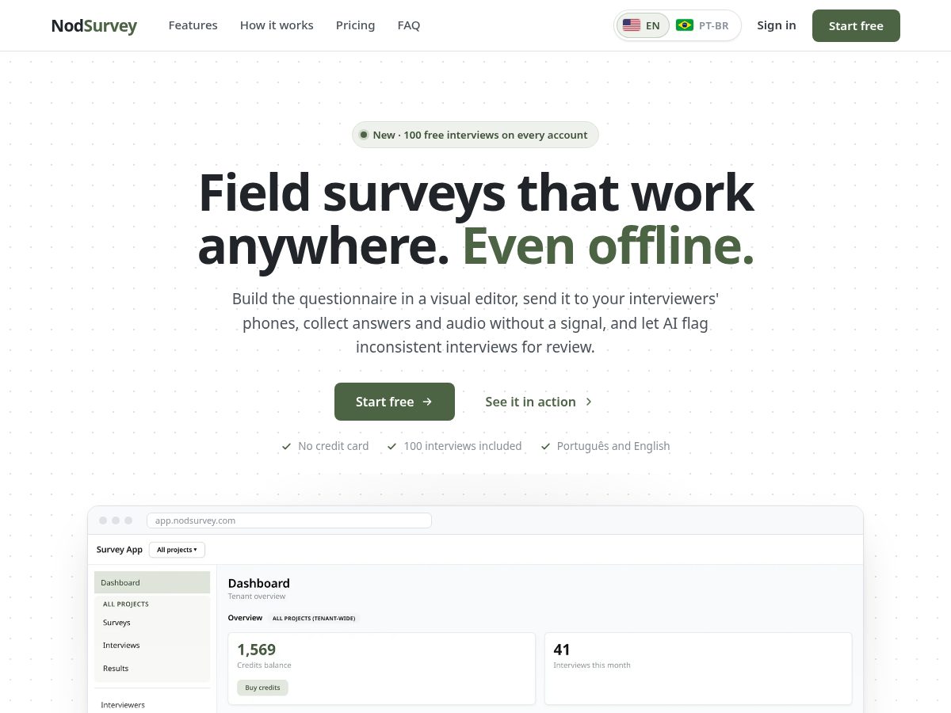Switch language to EN
The image size is (951, 713).
643,25
